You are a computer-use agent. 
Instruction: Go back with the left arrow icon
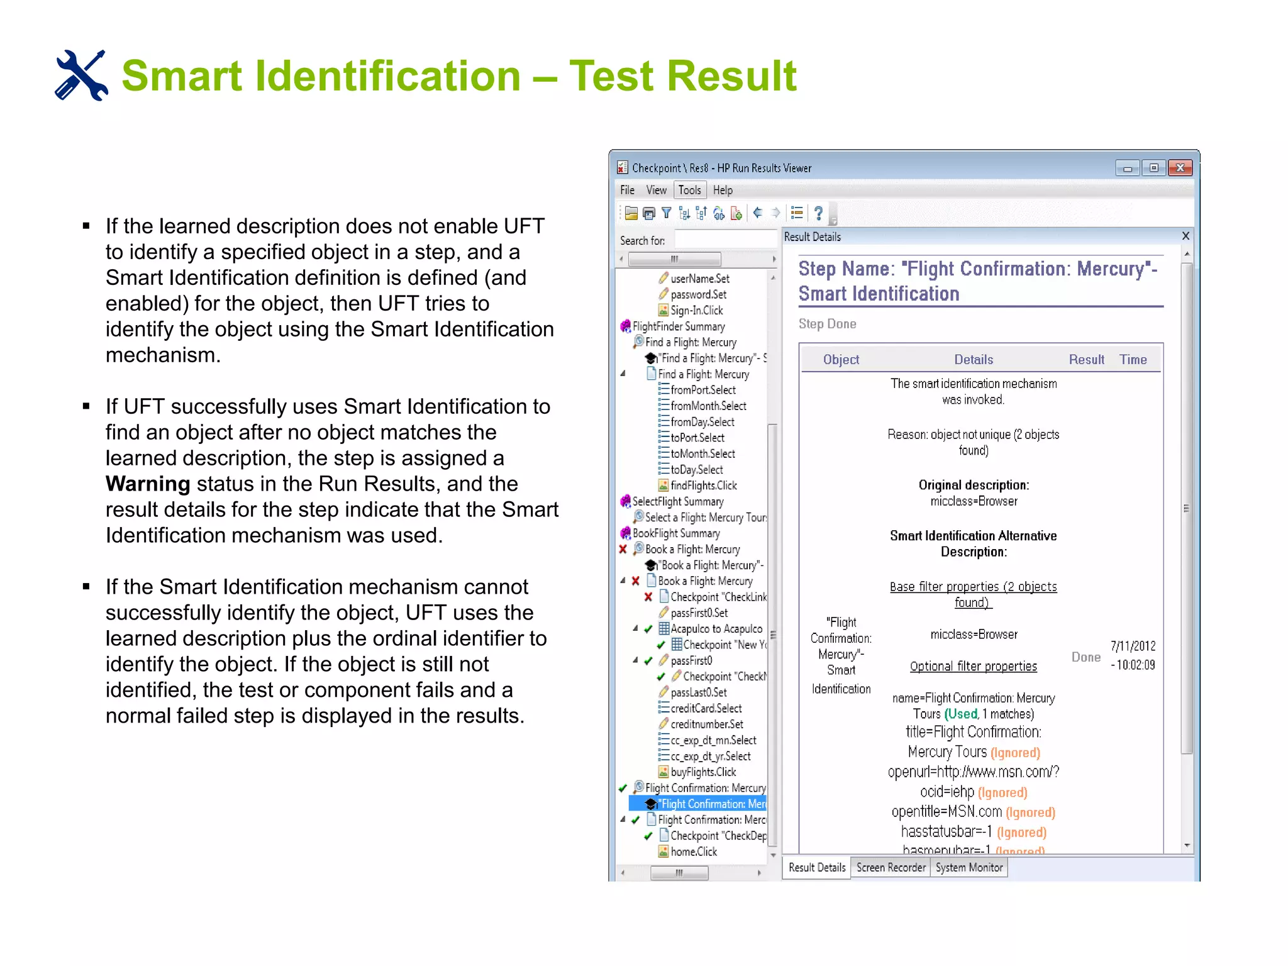(758, 213)
